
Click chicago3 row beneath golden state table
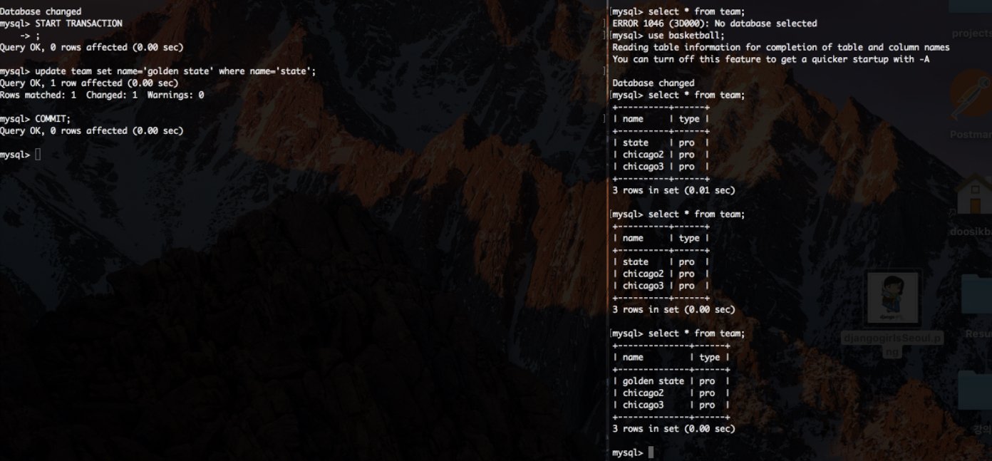671,405
